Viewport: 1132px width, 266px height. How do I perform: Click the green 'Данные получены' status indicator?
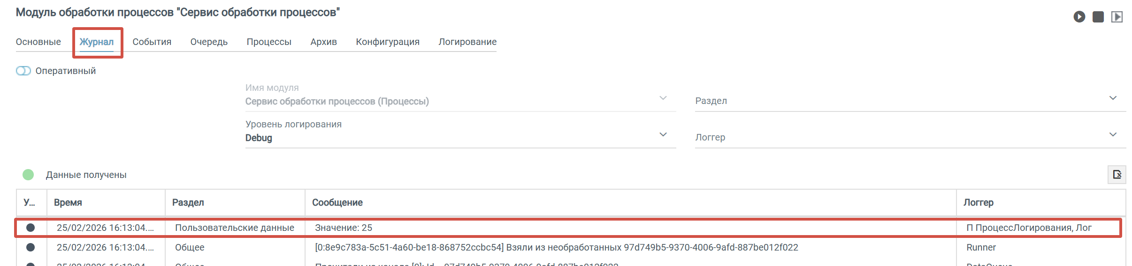(x=28, y=175)
